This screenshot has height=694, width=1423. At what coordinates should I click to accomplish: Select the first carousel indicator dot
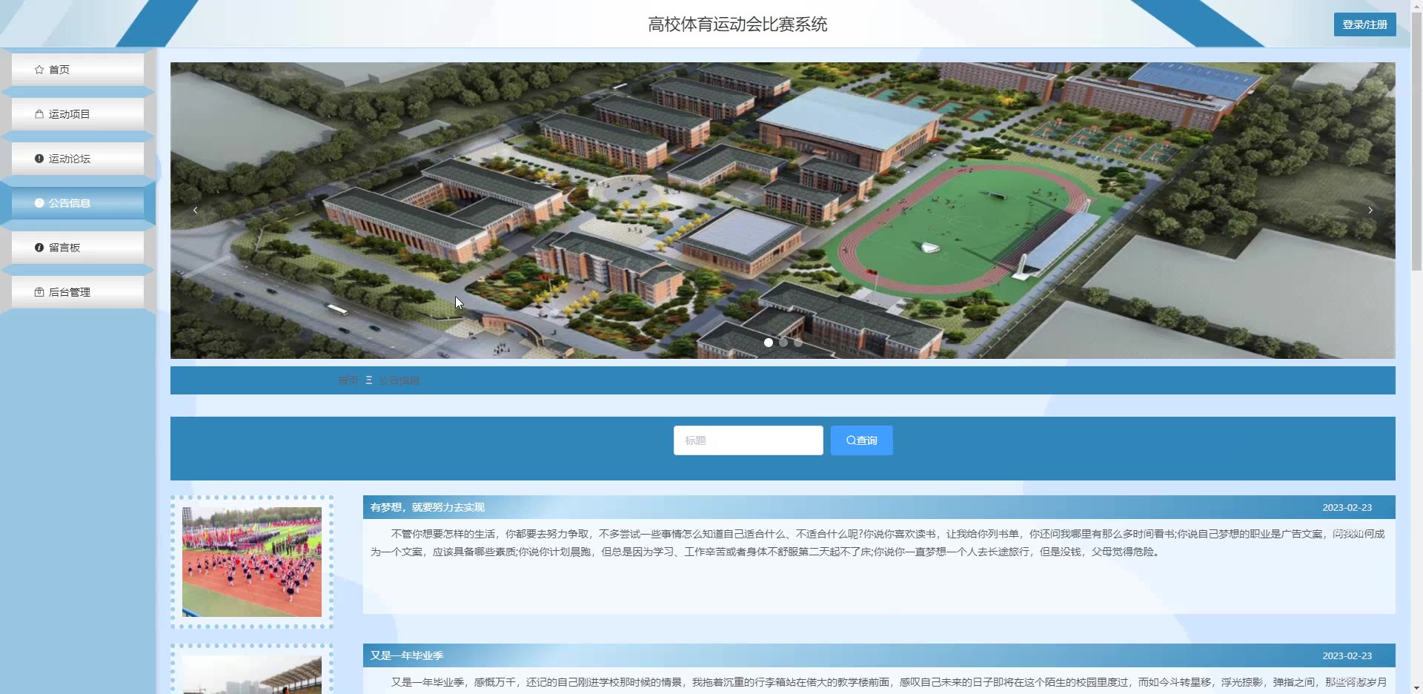(x=769, y=343)
